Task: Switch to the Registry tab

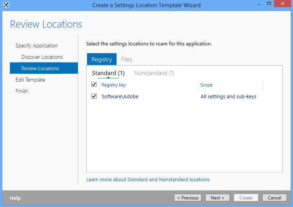Action: tap(101, 60)
